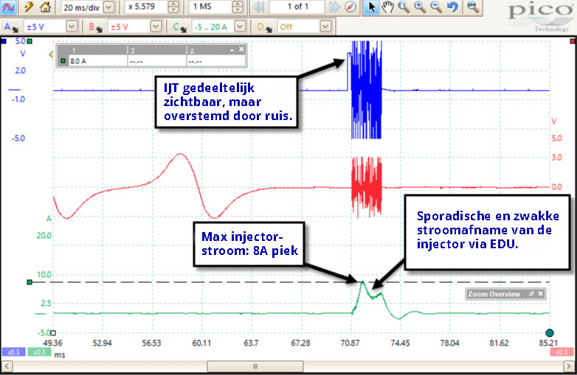577x375 pixels.
Task: Select the hand pan tool
Action: click(387, 7)
